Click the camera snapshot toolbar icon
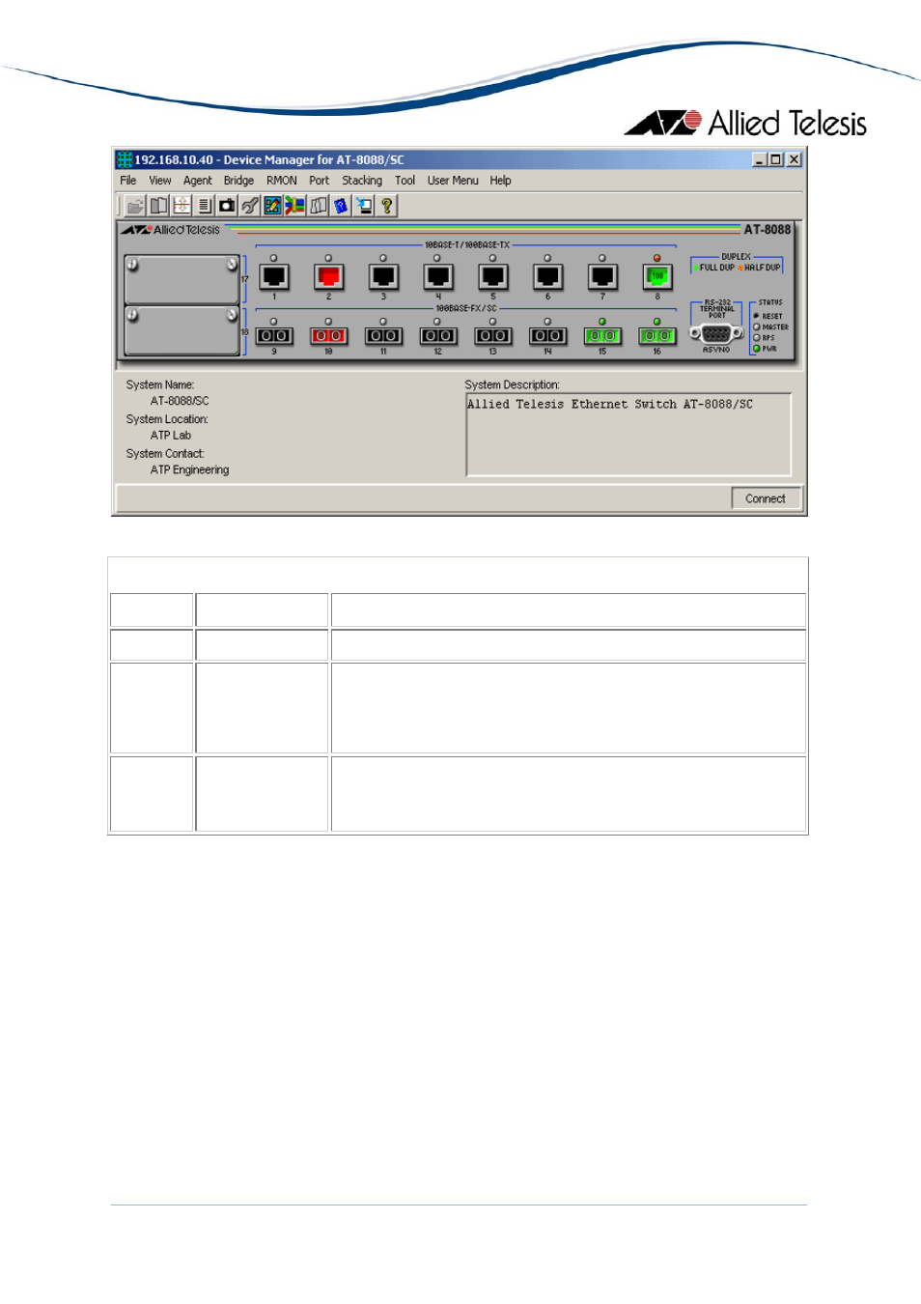Viewport: 921px width, 1304px height. pyautogui.click(x=227, y=206)
